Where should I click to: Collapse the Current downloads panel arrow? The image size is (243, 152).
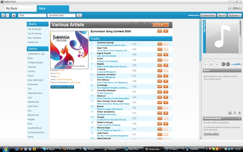click(239, 118)
